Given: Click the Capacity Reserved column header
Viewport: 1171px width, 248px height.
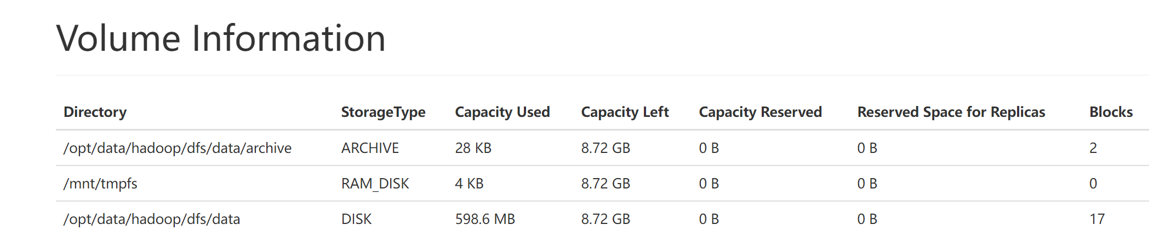Looking at the screenshot, I should (x=760, y=112).
